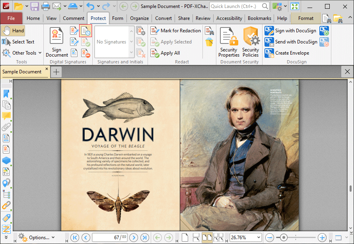Click the full screen mode icon

(x=295, y=6)
